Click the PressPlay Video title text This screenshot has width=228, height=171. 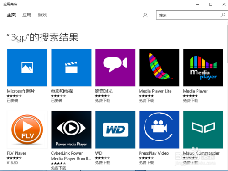(154, 153)
